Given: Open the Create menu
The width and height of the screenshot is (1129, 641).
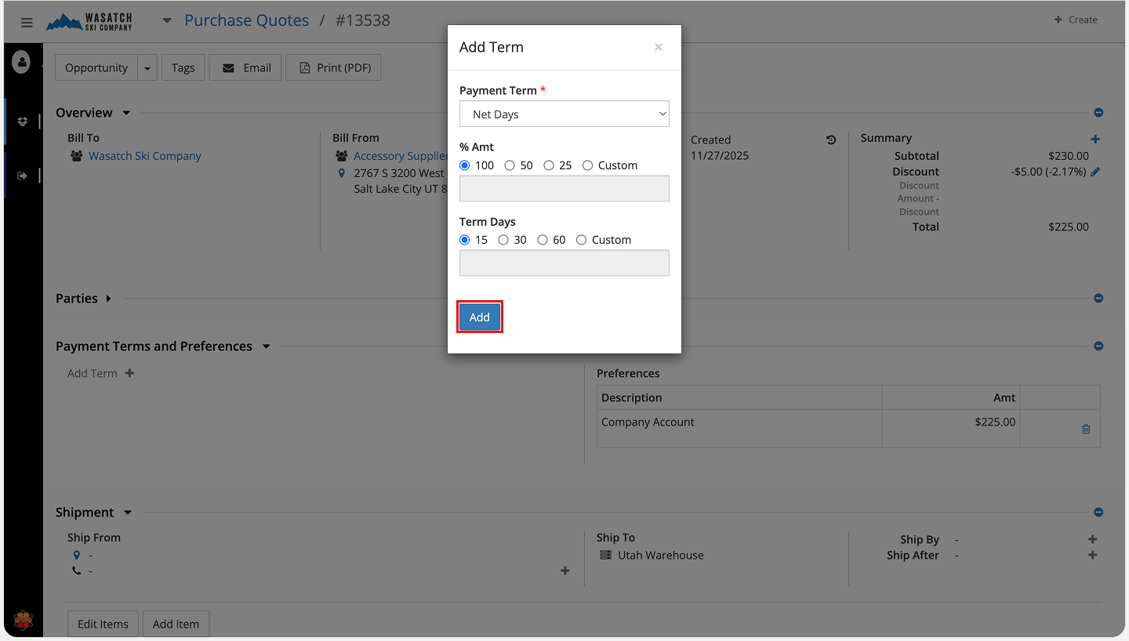Looking at the screenshot, I should 1075,20.
